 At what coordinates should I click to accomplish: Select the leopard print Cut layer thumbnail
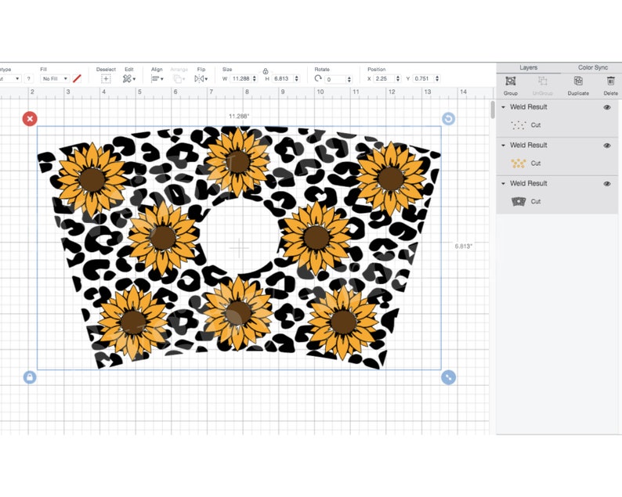coord(519,201)
